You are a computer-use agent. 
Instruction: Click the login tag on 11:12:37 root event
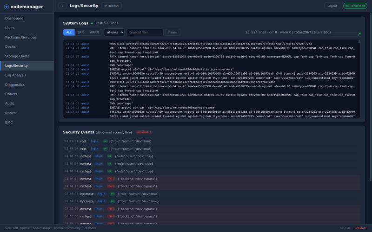tap(94, 142)
